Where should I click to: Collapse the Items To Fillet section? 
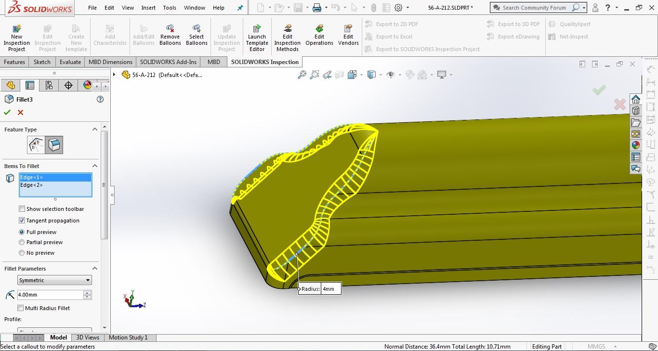pos(94,166)
